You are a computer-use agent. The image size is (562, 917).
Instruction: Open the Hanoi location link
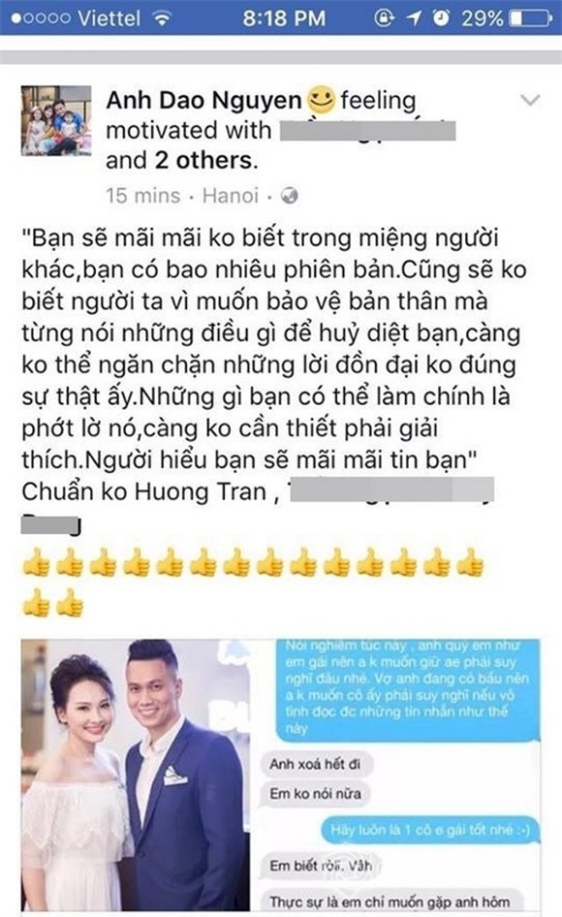tap(231, 196)
